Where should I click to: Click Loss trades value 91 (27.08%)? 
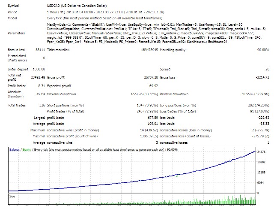(259, 111)
